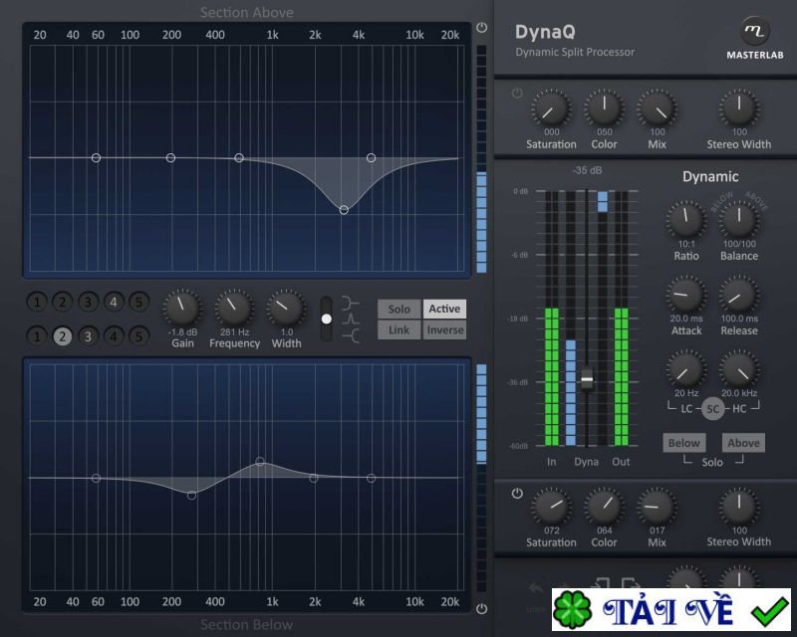
Task: Select highlighted band 2 in the lower row
Action: click(62, 336)
